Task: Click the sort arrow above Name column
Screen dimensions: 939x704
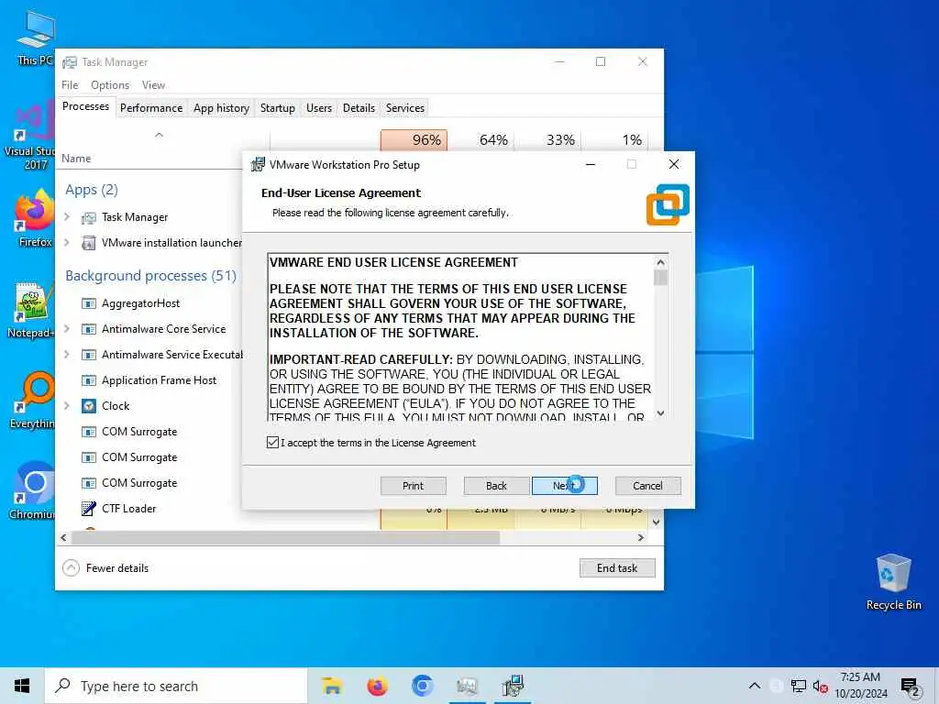Action: (x=159, y=136)
